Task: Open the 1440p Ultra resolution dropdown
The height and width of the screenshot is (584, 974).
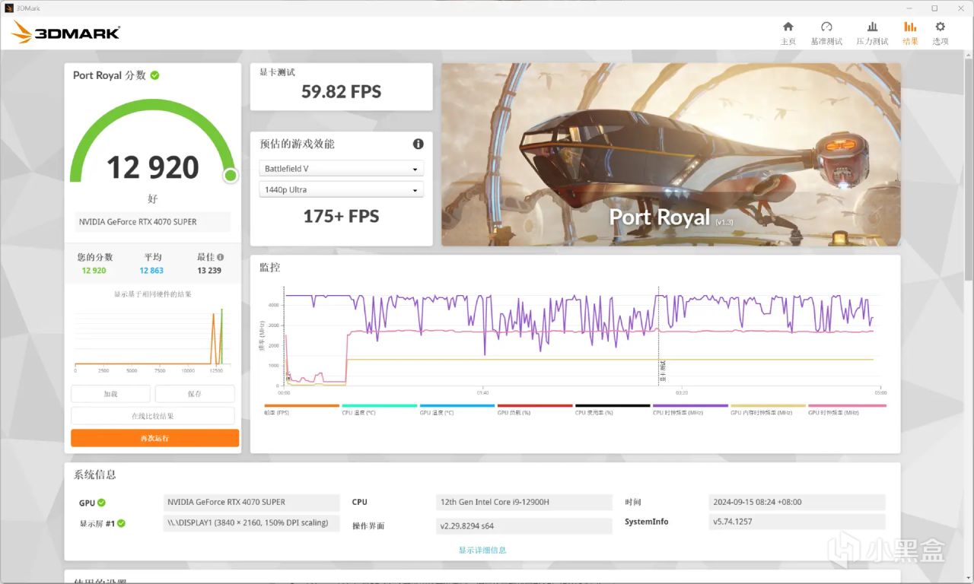Action: (341, 190)
